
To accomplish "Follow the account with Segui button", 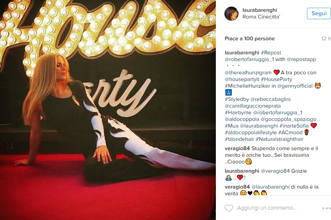I will [319, 13].
